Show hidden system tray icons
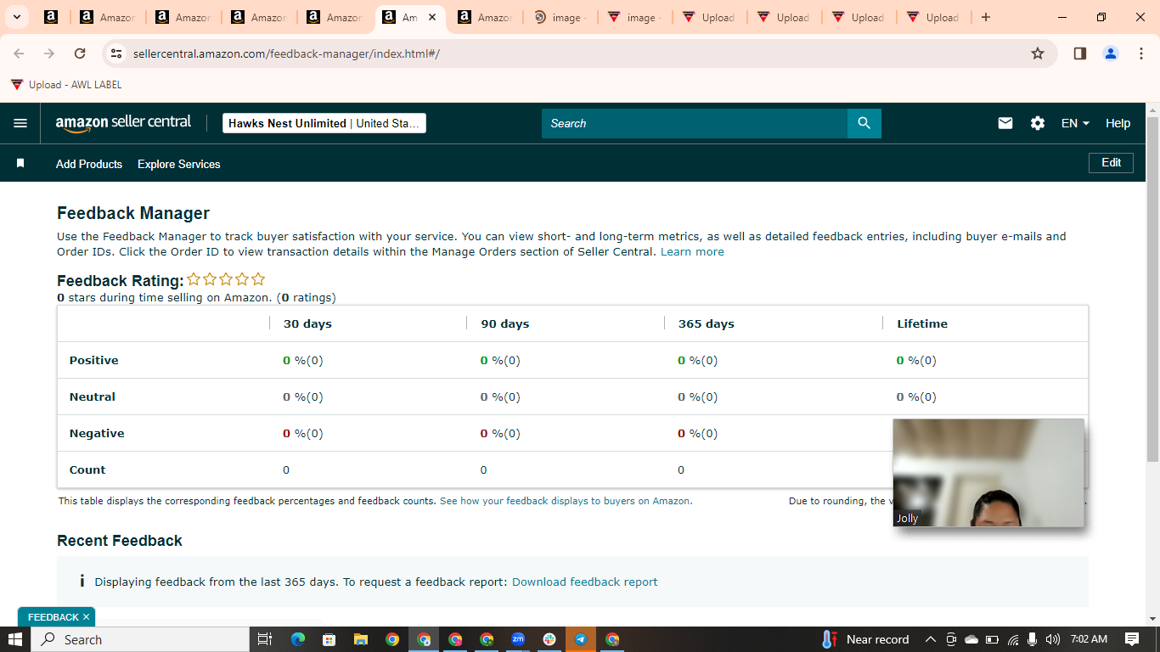Screen dimensions: 1160x652 930,639
